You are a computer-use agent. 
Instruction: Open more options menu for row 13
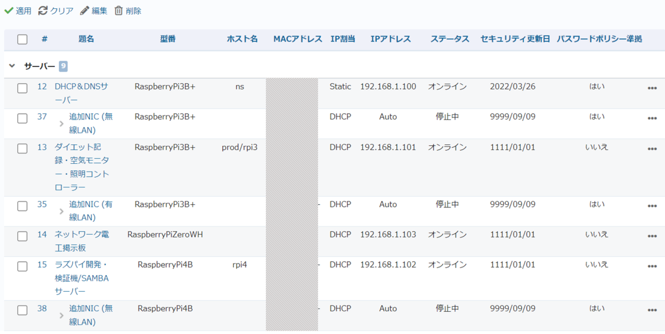652,149
